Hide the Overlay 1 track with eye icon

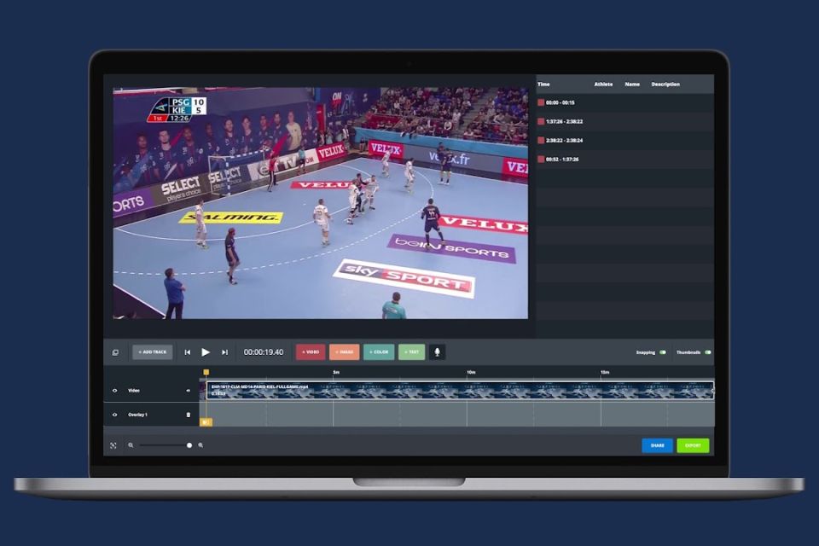click(x=115, y=415)
